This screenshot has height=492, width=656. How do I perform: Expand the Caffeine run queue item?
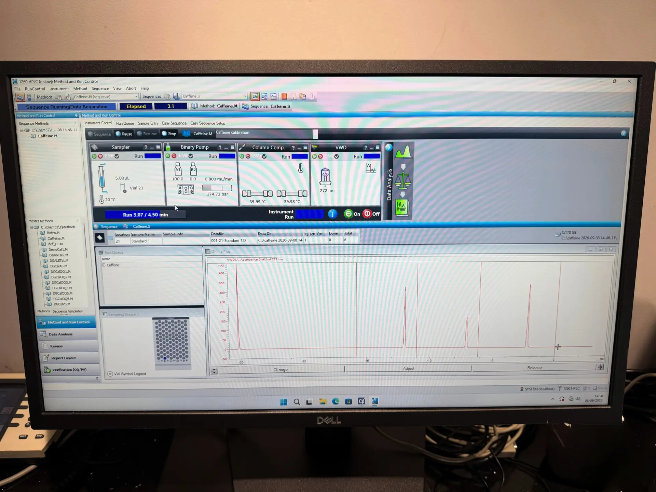tap(104, 265)
